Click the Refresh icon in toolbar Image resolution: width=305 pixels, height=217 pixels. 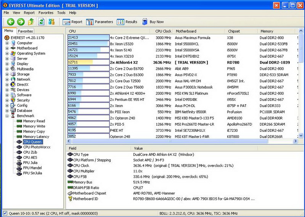[x=41, y=22]
